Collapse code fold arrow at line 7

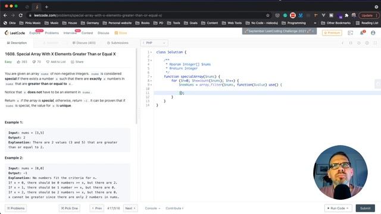[x=151, y=77]
